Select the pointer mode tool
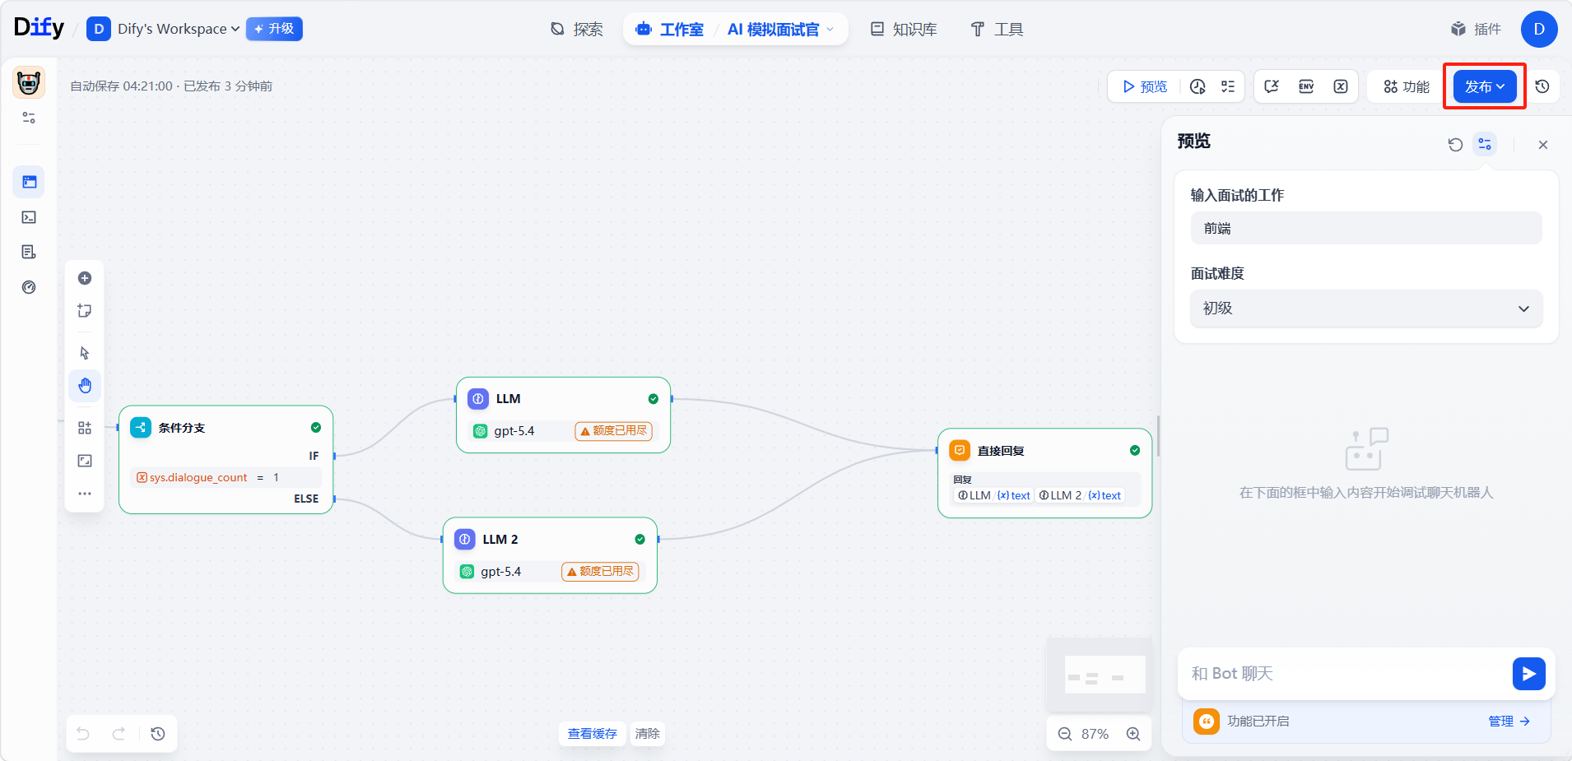Viewport: 1572px width, 761px height. pyautogui.click(x=84, y=353)
